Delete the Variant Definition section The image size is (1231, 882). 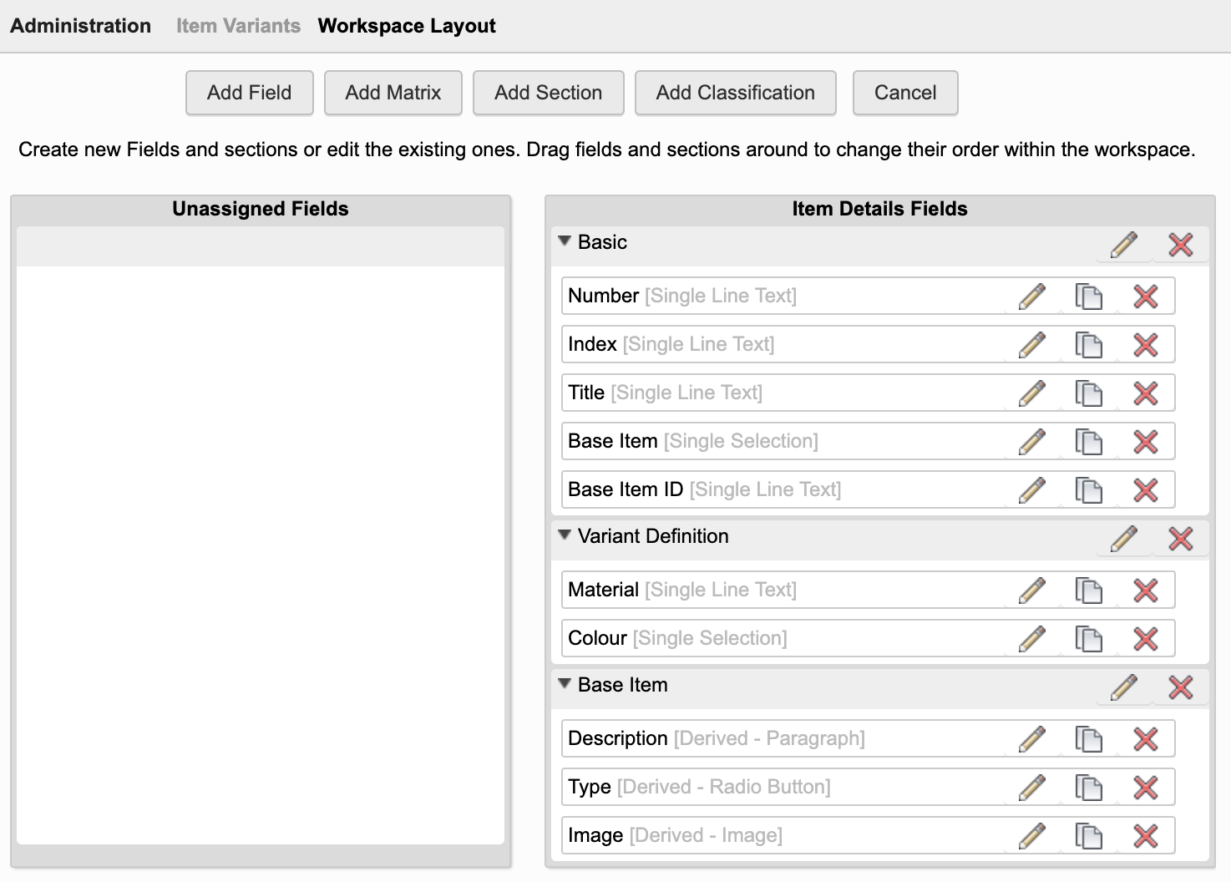(1180, 539)
